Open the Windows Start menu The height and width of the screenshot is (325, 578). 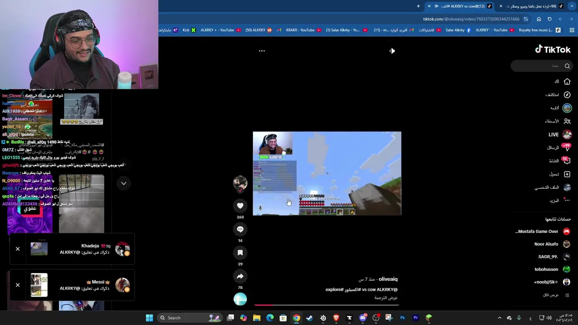click(x=149, y=318)
